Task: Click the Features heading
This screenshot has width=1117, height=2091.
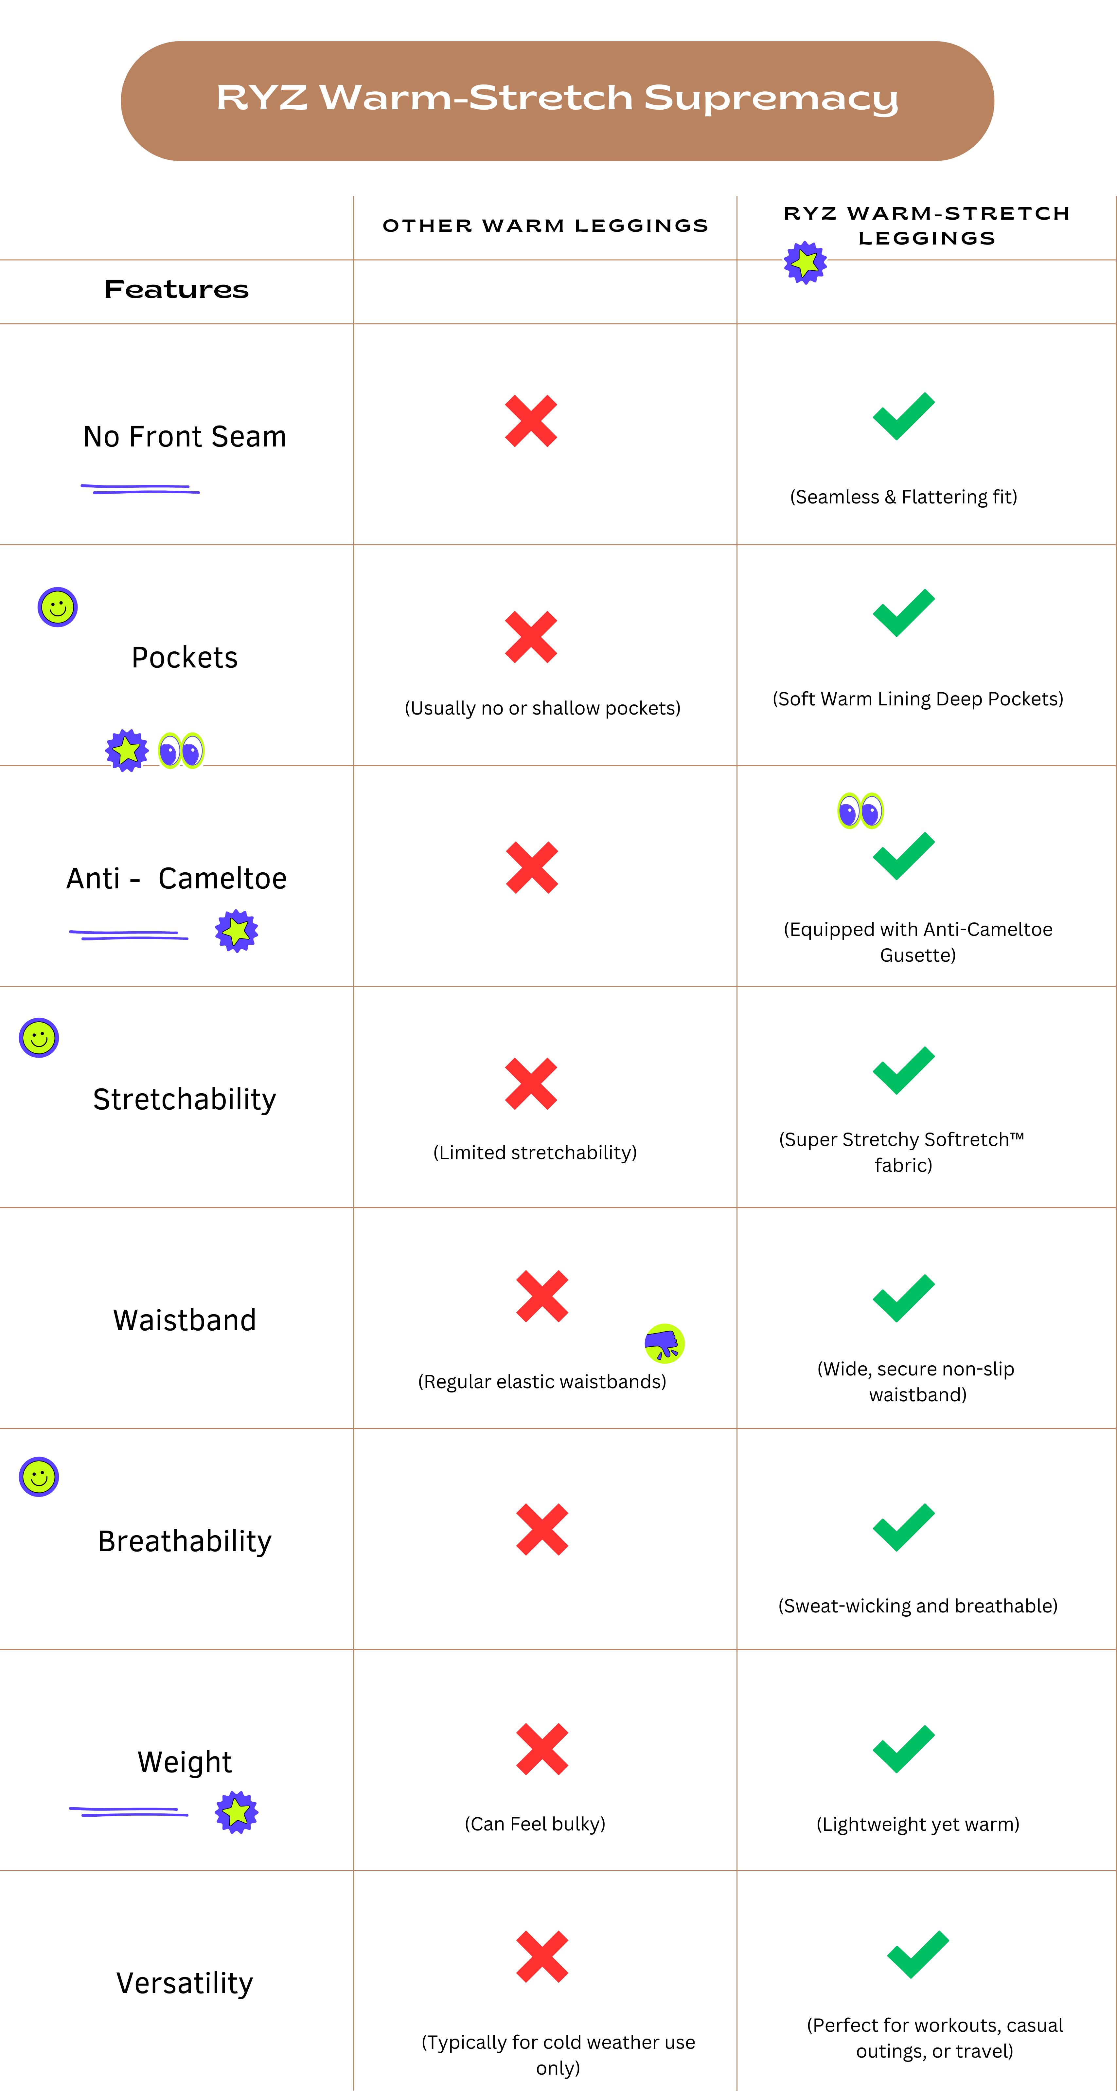Action: click(x=176, y=290)
